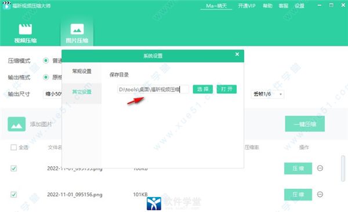
Task: Click the app logo icon in title bar
Action: tap(6, 5)
